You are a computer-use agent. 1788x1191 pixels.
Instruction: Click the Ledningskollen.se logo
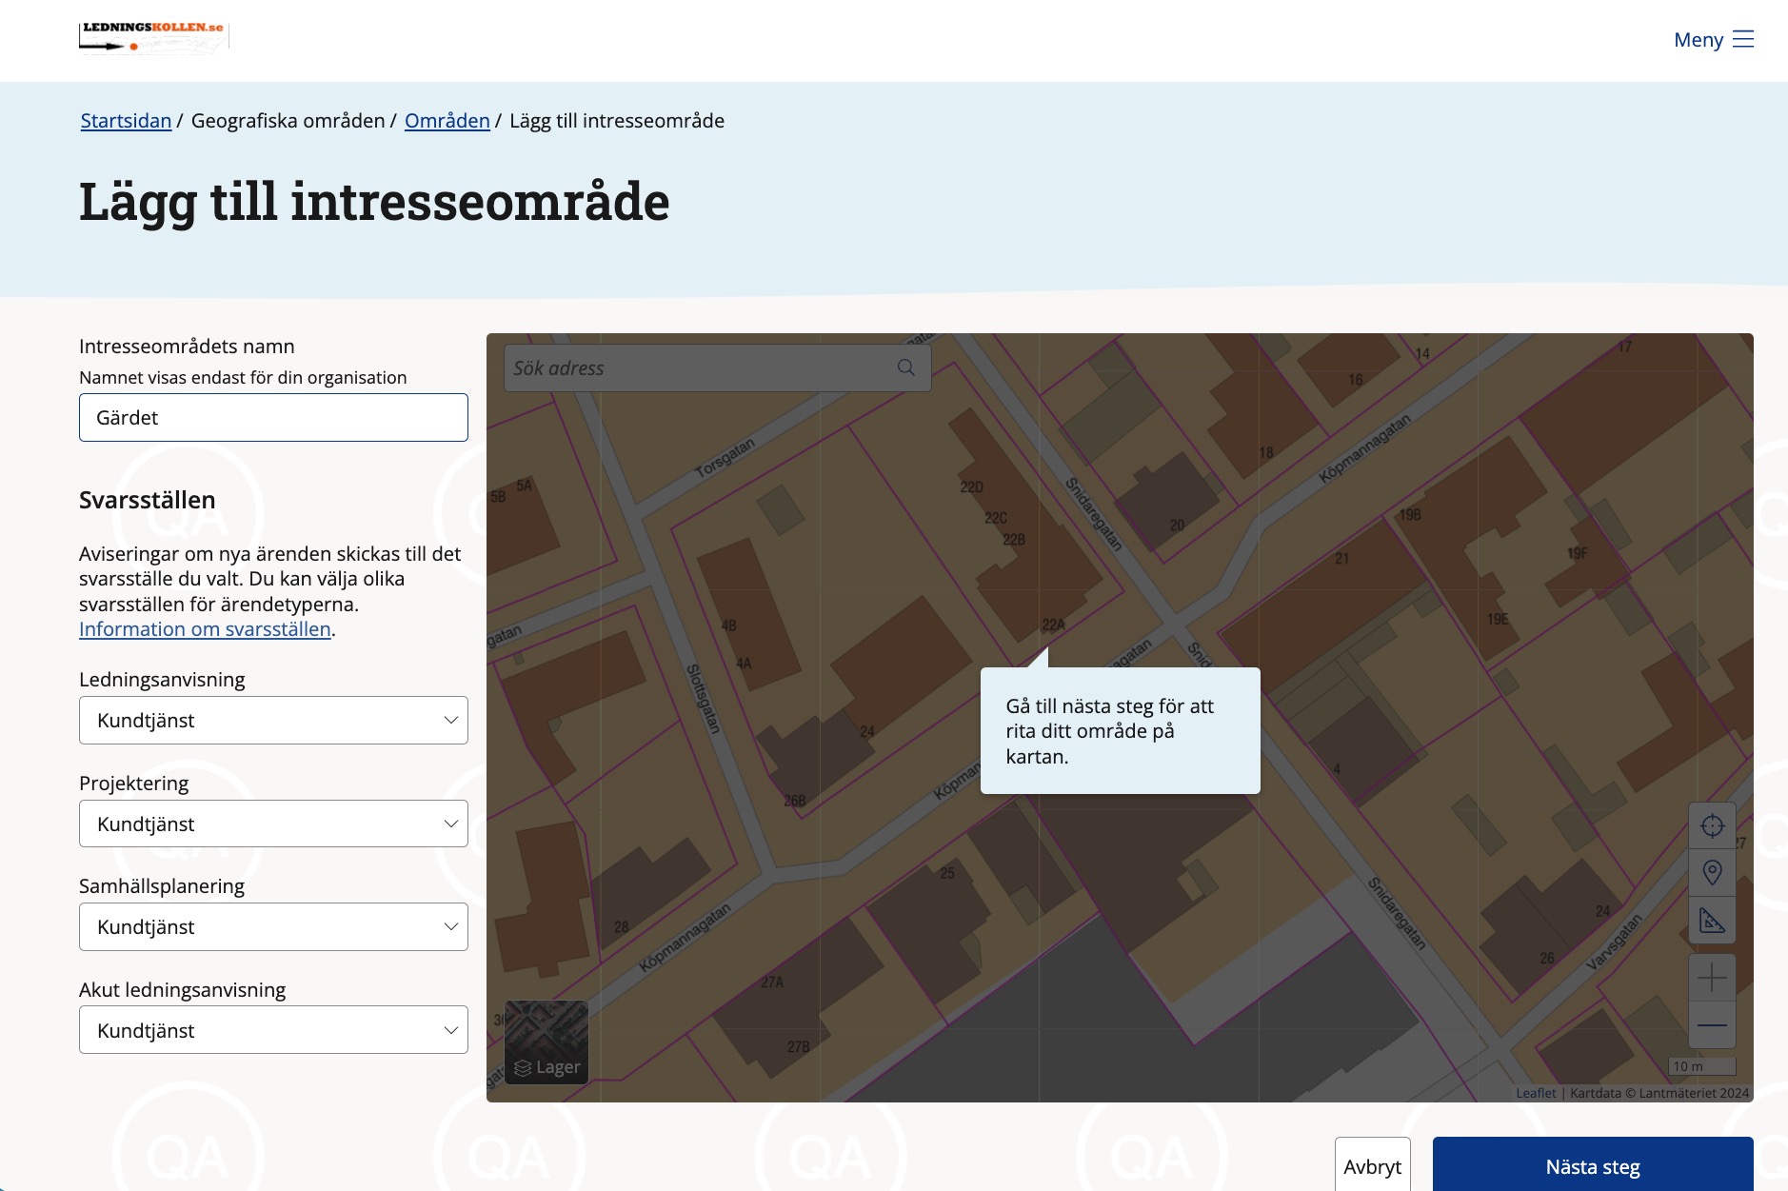[153, 38]
